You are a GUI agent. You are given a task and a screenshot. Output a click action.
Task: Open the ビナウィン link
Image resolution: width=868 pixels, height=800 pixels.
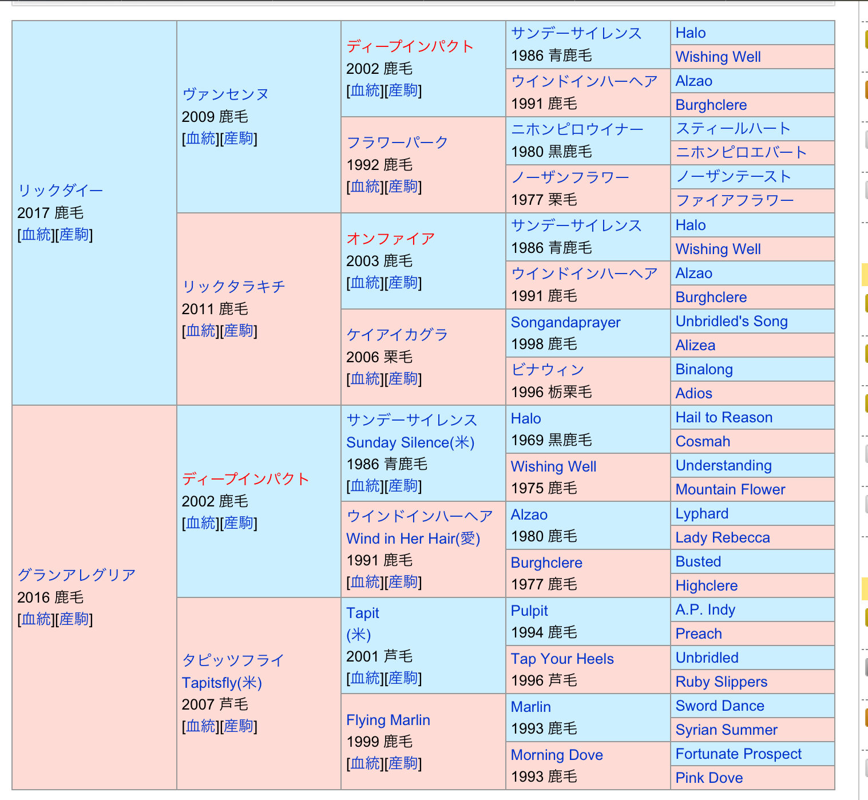click(548, 370)
